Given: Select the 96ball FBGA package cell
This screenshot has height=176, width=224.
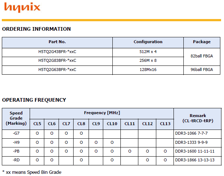Looking at the screenshot, I should point(202,70).
